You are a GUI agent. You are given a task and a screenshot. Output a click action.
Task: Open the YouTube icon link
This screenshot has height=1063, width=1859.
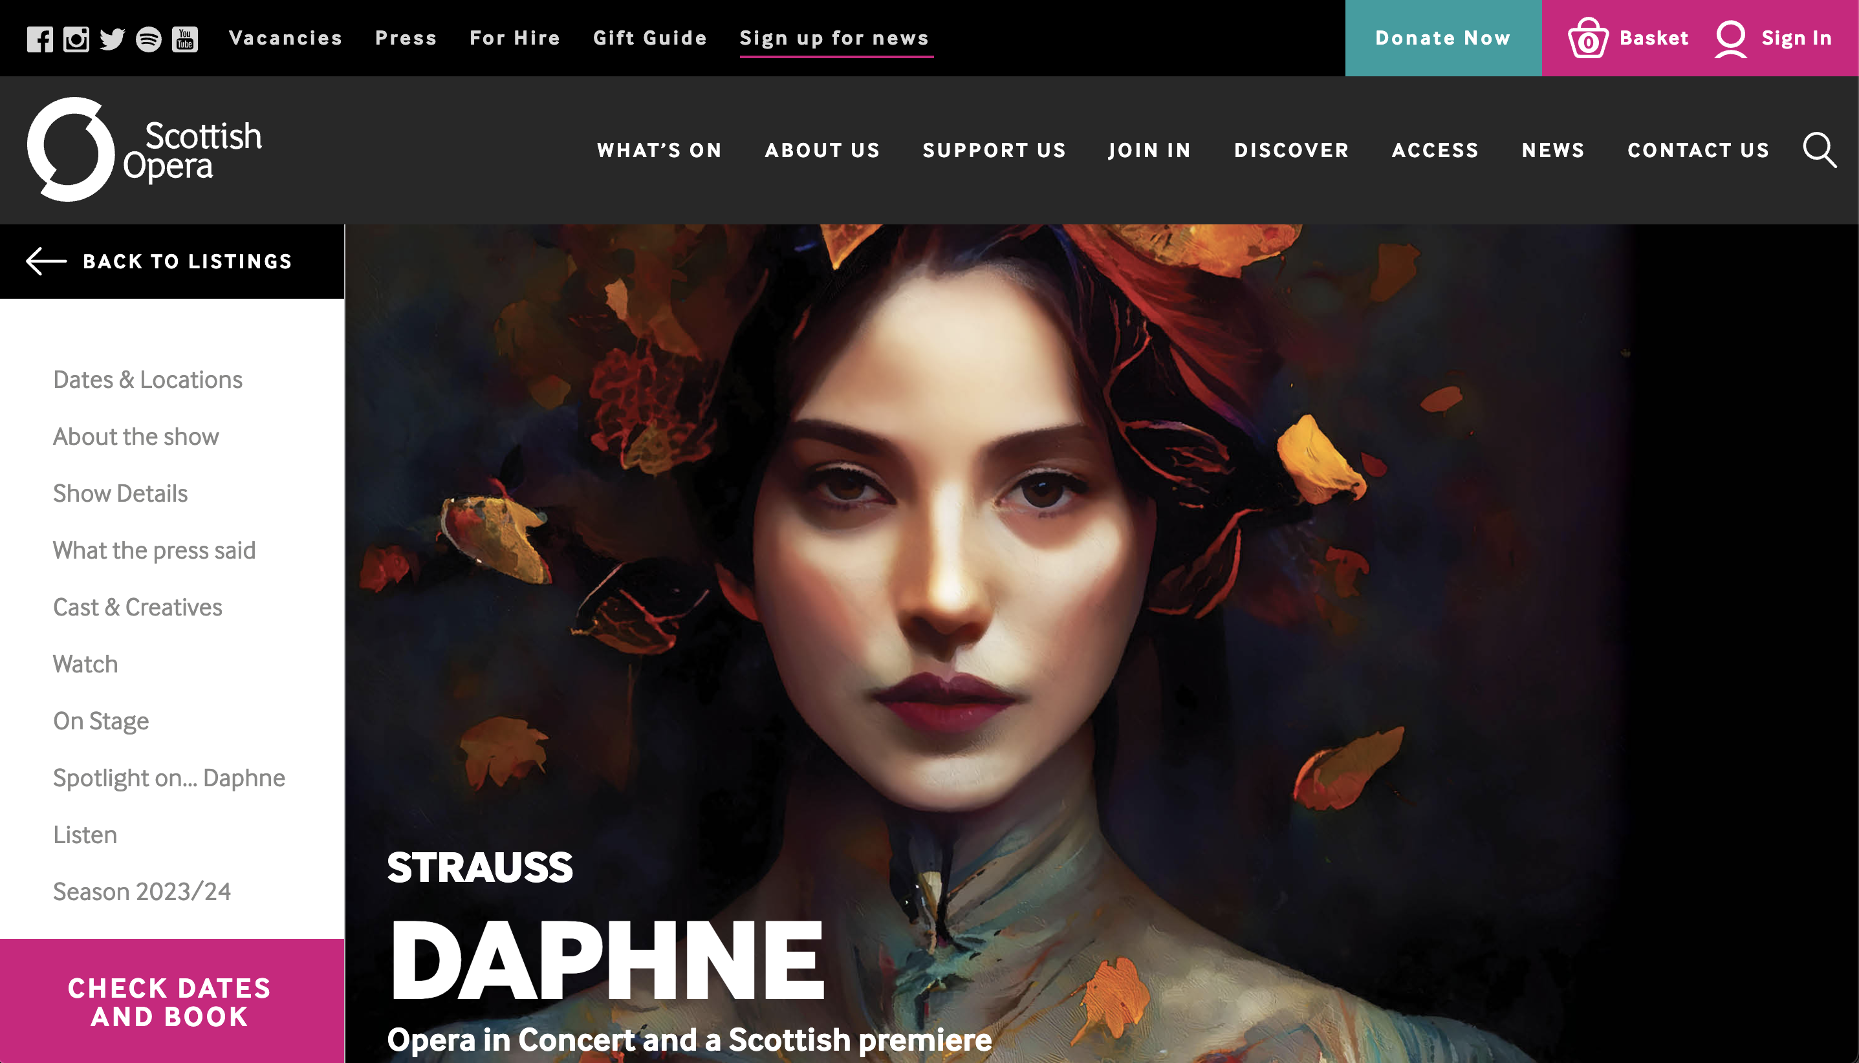[x=185, y=39]
